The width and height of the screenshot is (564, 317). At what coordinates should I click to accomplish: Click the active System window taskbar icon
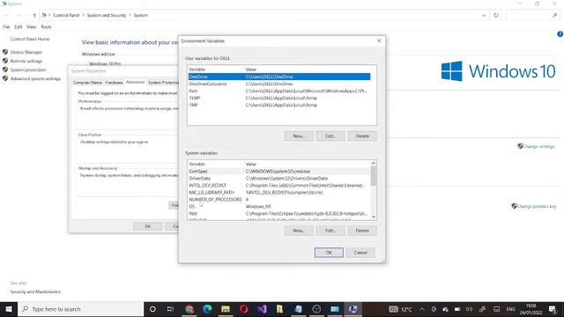point(352,309)
